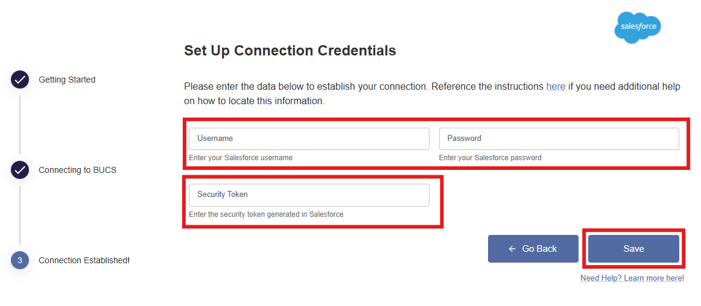Click the Getting Started checkmark icon
Image resolution: width=701 pixels, height=306 pixels.
20,80
